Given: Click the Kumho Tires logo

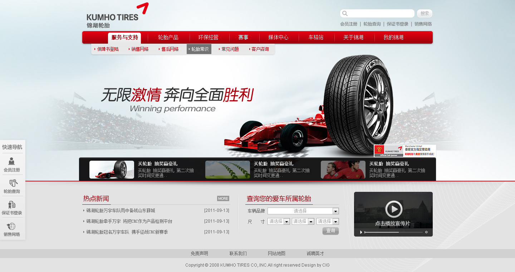Looking at the screenshot, I should 117,16.
